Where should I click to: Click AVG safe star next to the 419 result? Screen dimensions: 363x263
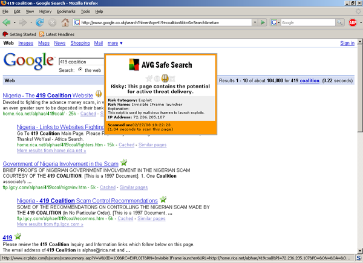point(18,236)
